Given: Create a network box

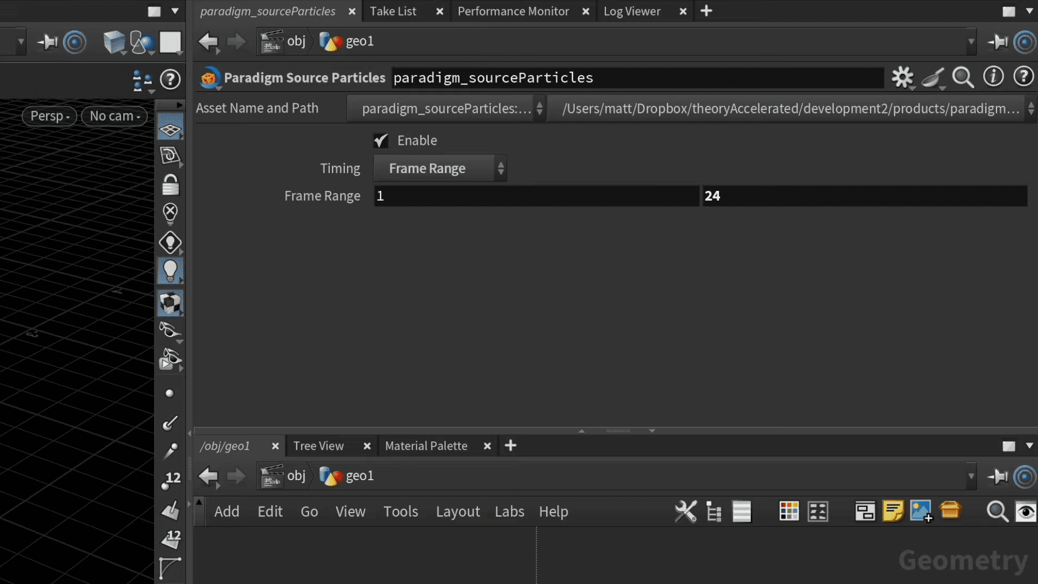Looking at the screenshot, I should [x=865, y=511].
